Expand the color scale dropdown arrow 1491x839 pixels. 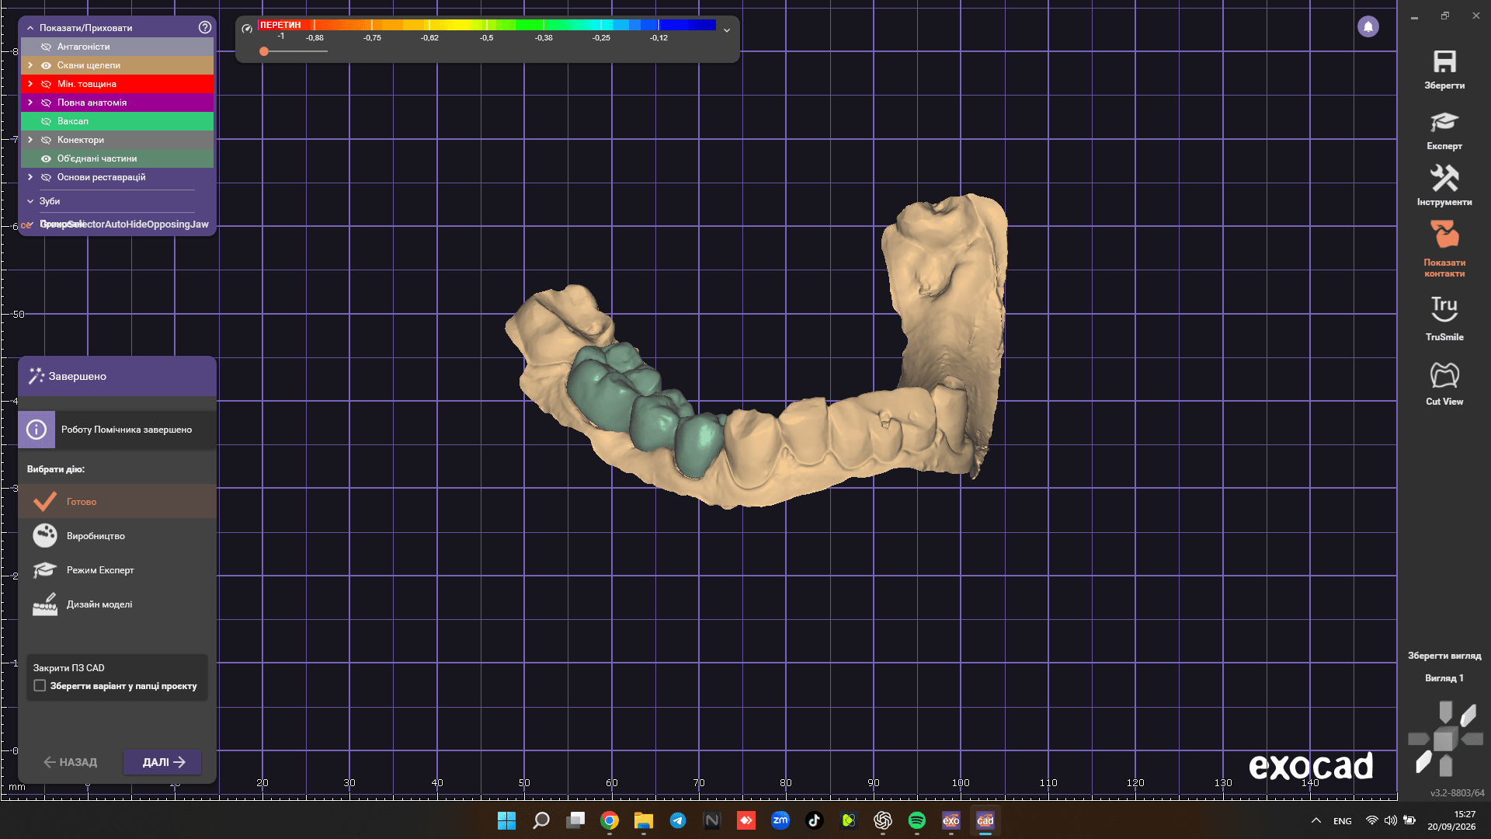727,30
